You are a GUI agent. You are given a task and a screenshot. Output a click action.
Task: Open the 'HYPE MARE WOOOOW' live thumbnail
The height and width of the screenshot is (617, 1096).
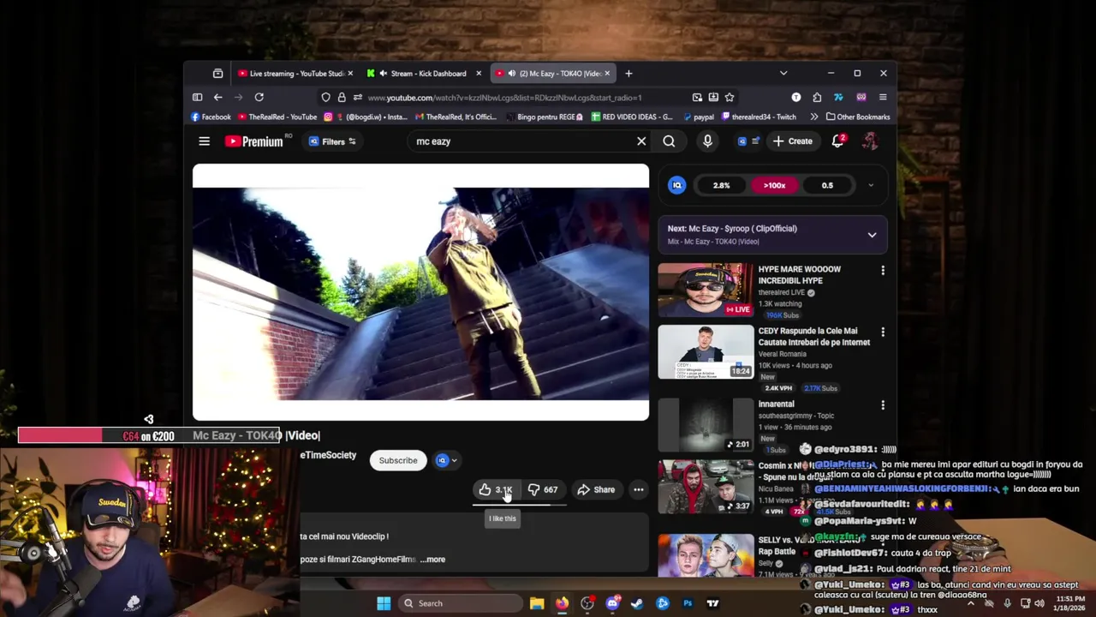click(706, 290)
